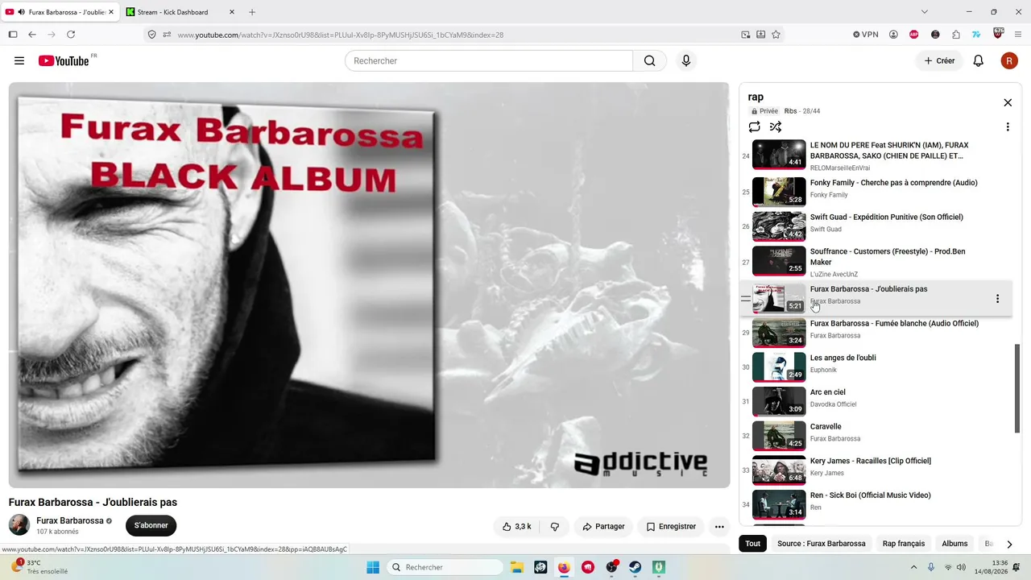Open picture-in-picture from address bar
This screenshot has height=580, width=1031.
(x=746, y=35)
